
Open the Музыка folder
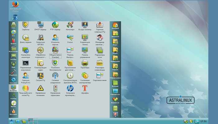pos(115,50)
